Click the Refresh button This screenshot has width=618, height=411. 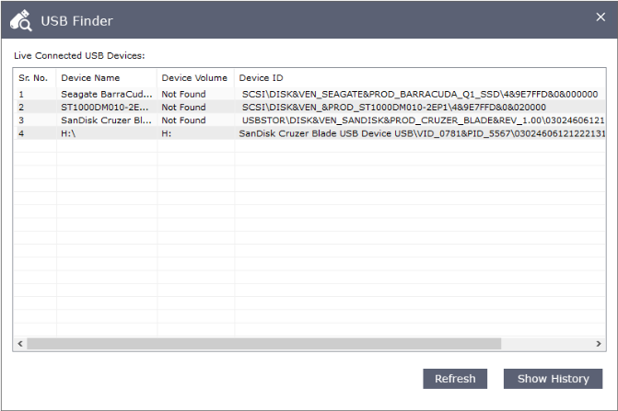(455, 379)
